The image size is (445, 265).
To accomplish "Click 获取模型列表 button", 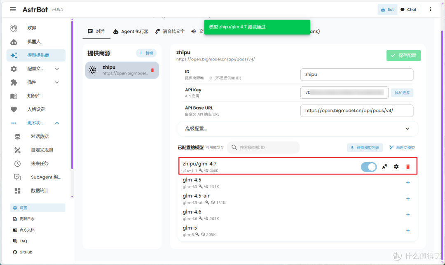I will (365, 148).
